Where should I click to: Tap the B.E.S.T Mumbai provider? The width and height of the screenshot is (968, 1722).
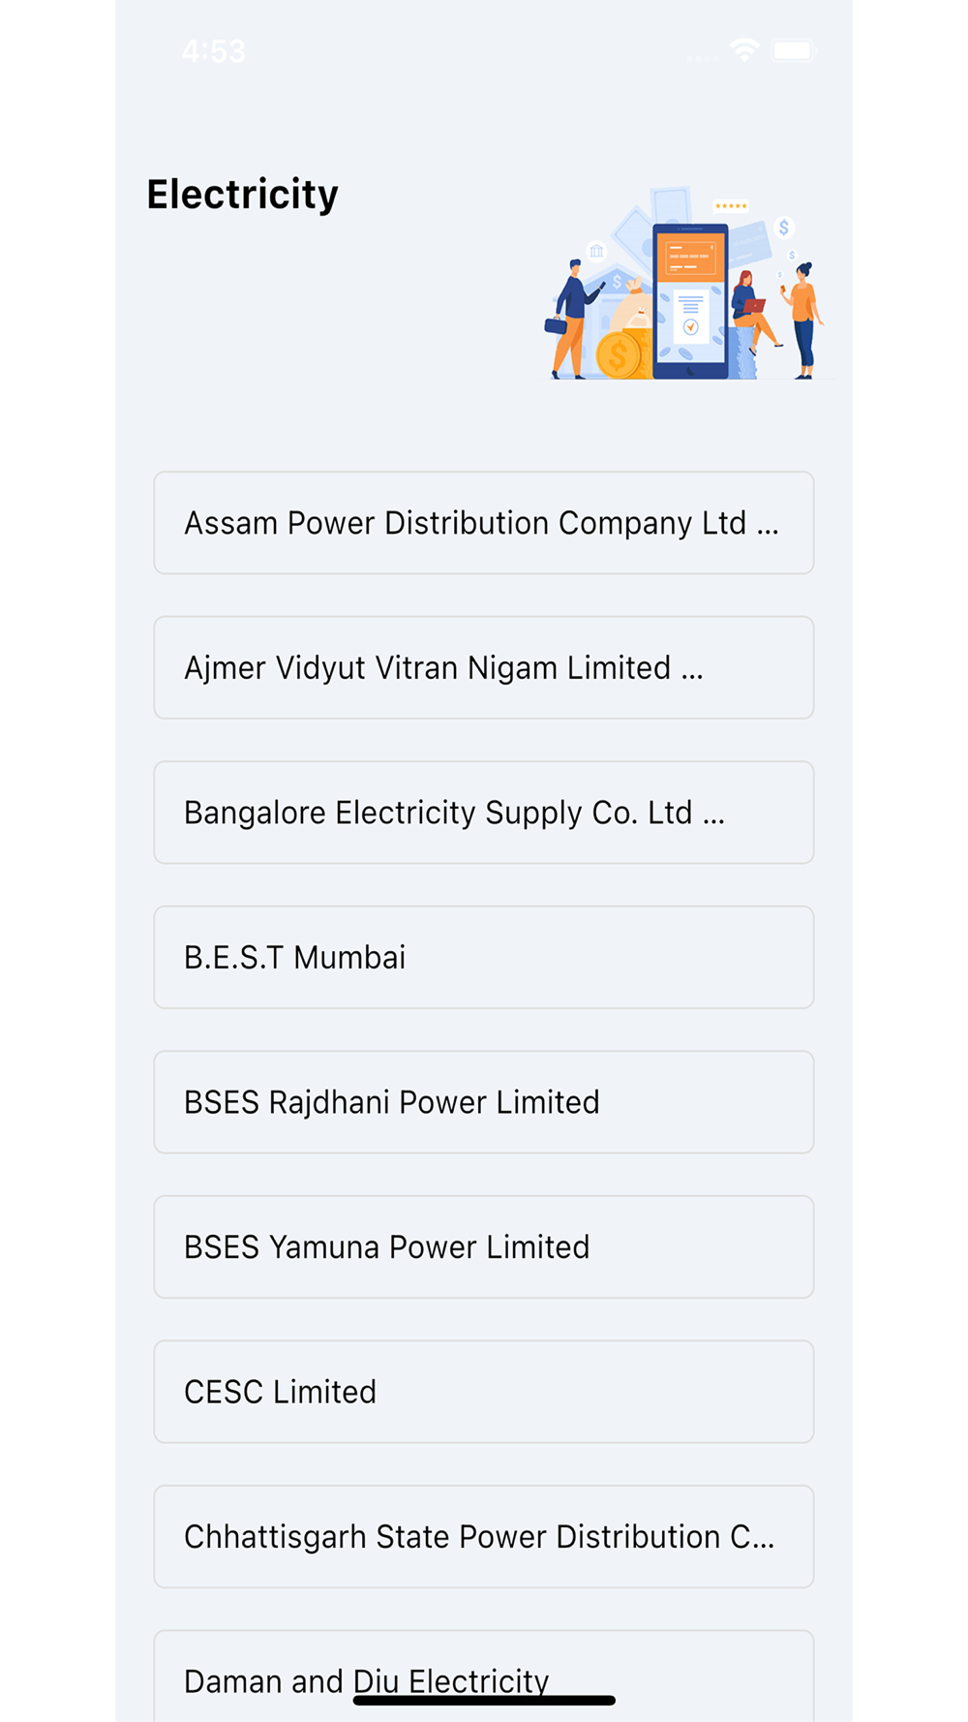pos(484,957)
